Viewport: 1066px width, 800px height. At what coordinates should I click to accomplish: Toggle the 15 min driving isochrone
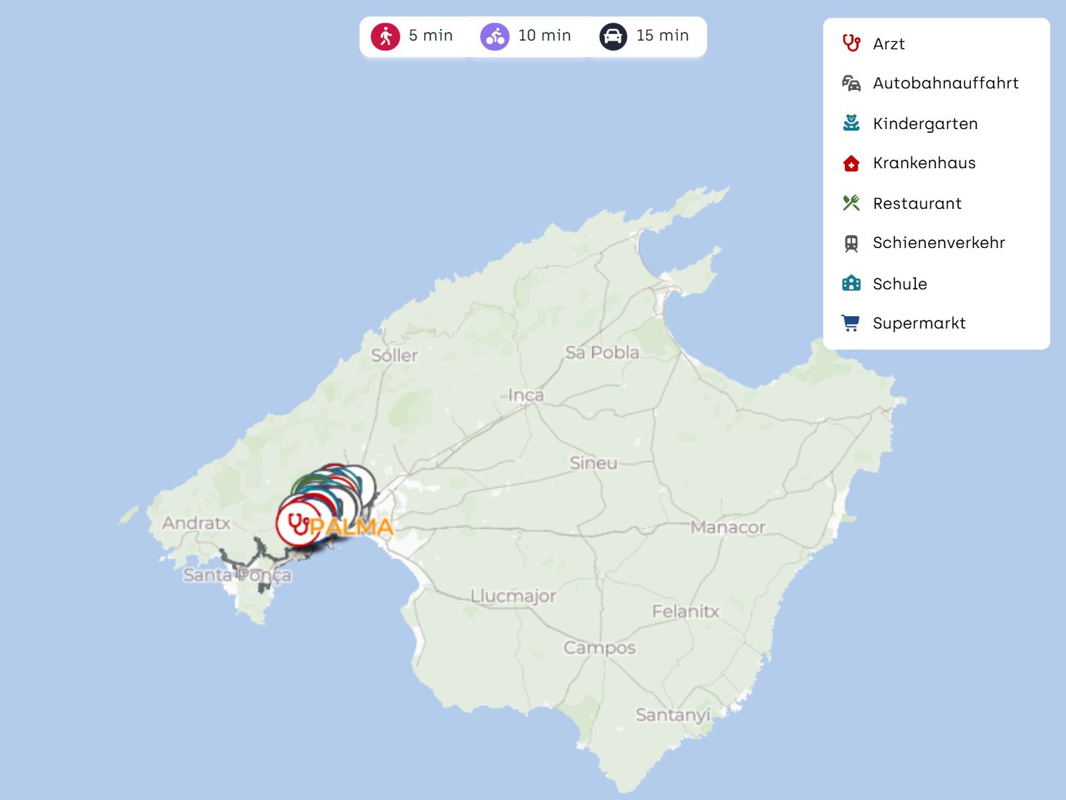coord(662,36)
